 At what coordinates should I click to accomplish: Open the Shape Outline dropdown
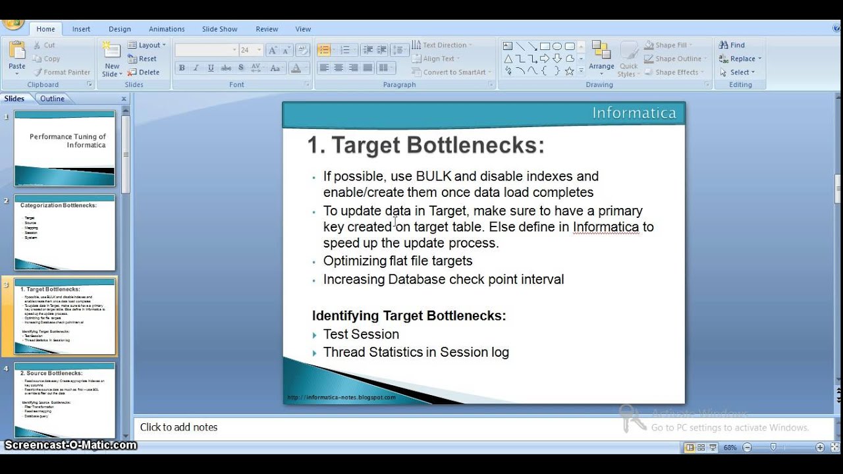click(676, 59)
